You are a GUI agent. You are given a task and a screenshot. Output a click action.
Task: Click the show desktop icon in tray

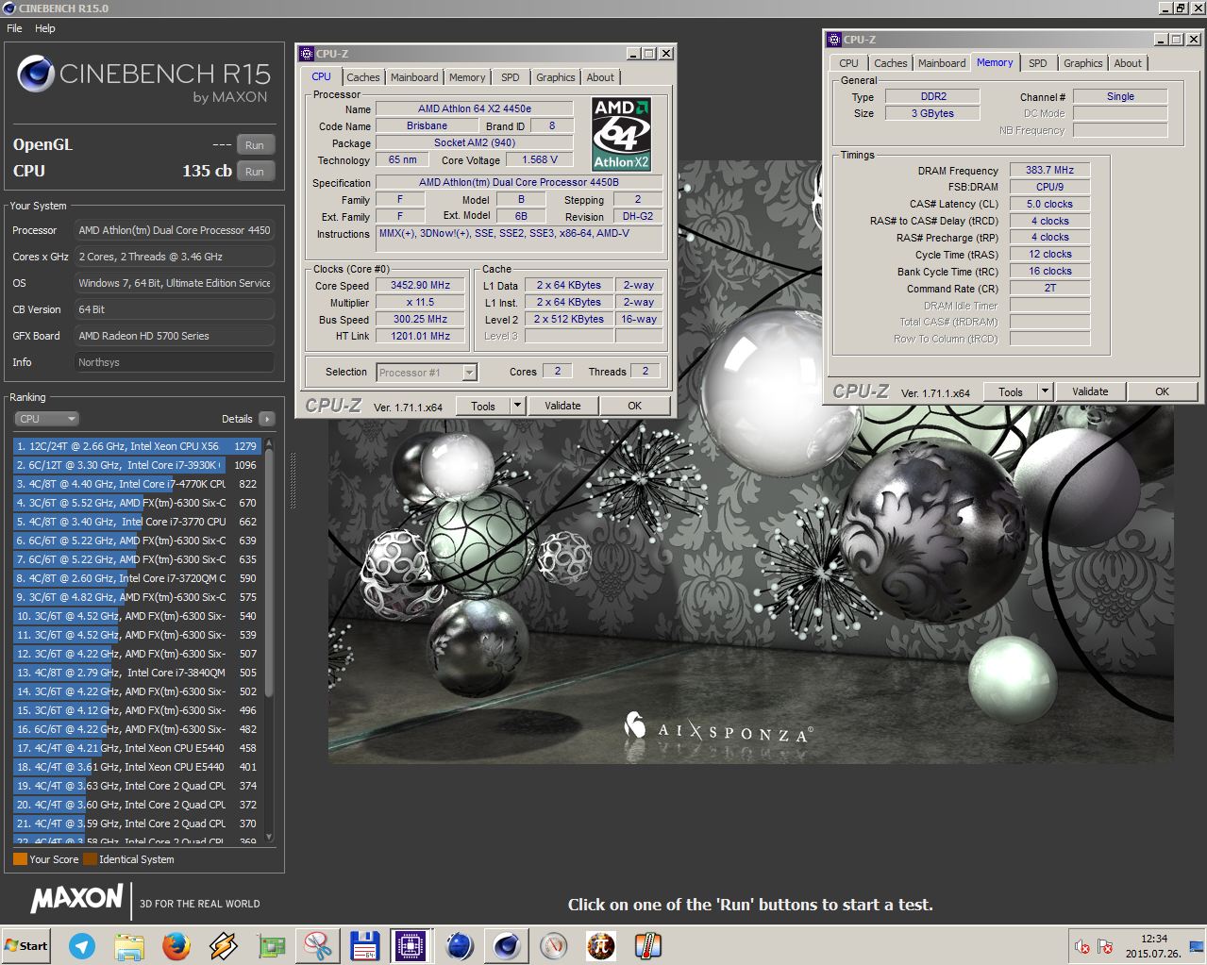(x=1199, y=945)
